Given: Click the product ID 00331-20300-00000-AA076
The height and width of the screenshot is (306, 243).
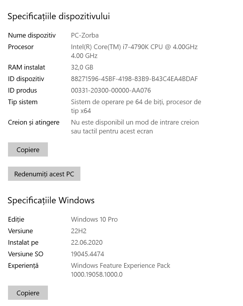Looking at the screenshot, I should click(111, 91).
